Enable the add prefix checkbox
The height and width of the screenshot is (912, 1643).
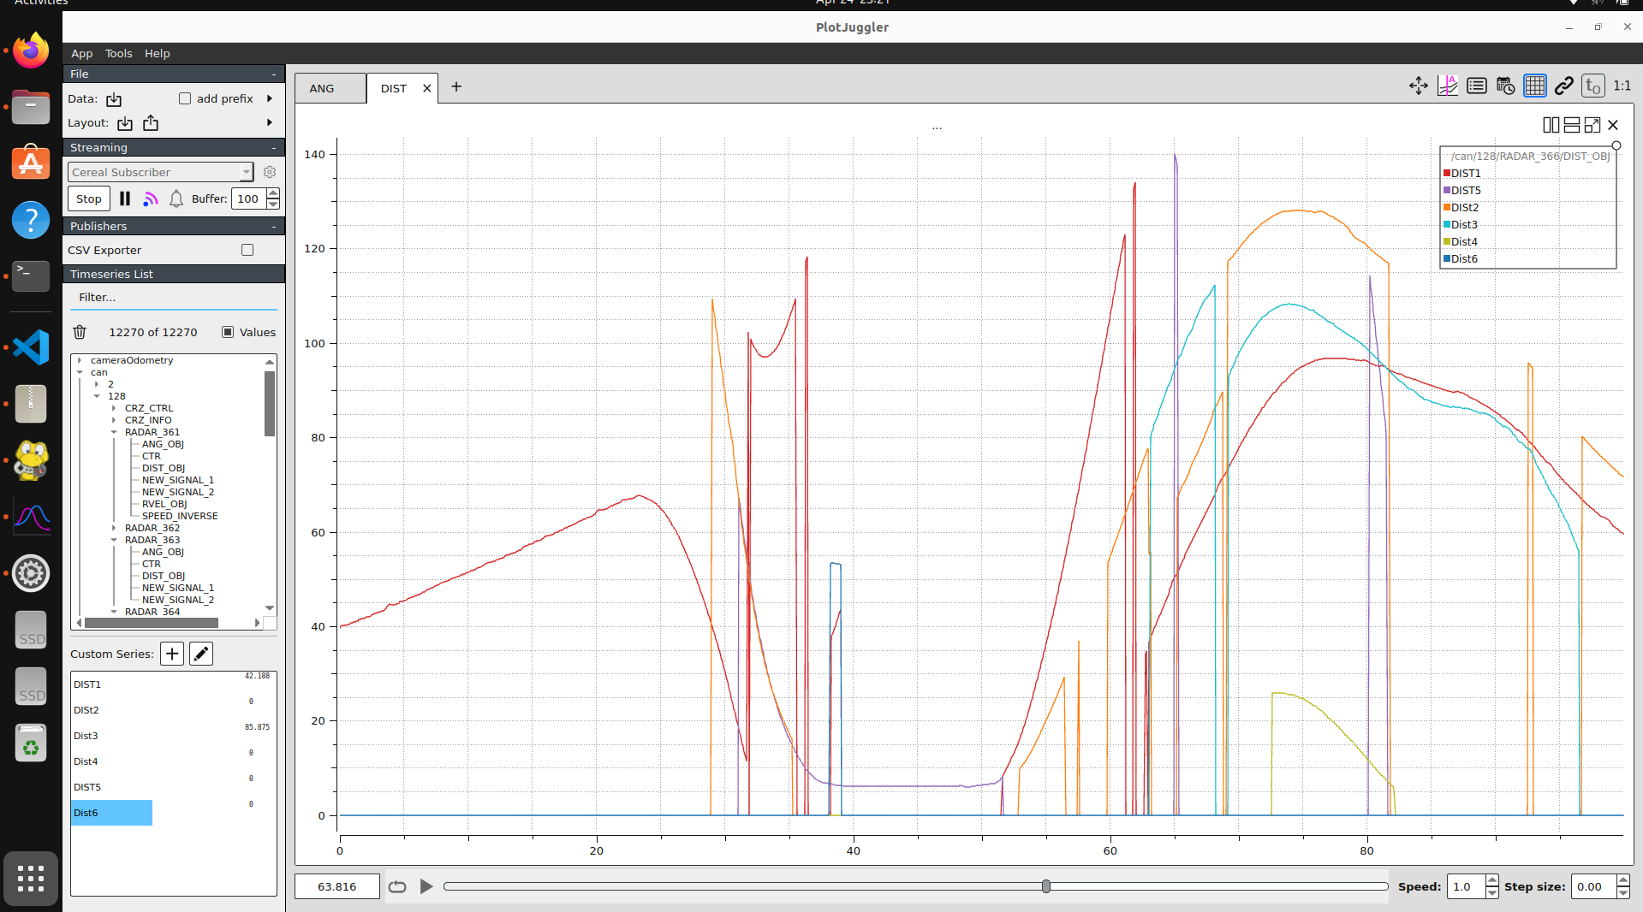184,98
